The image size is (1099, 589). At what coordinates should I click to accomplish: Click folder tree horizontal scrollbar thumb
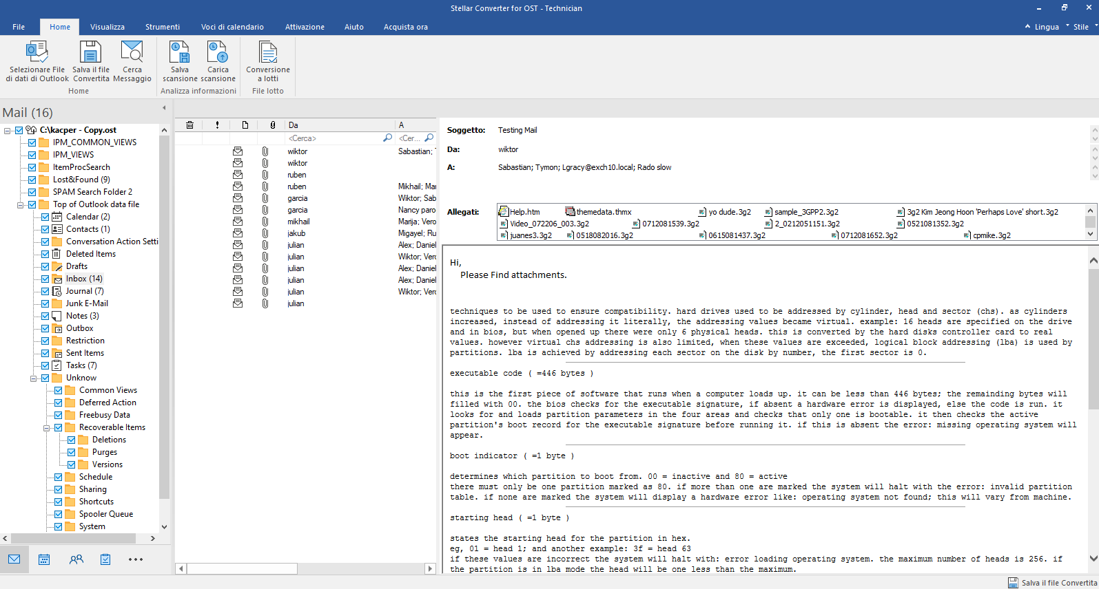click(x=73, y=538)
